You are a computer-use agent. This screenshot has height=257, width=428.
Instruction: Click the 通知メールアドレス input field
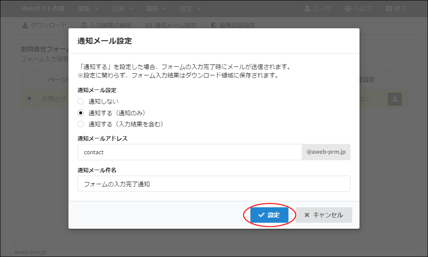tap(190, 152)
